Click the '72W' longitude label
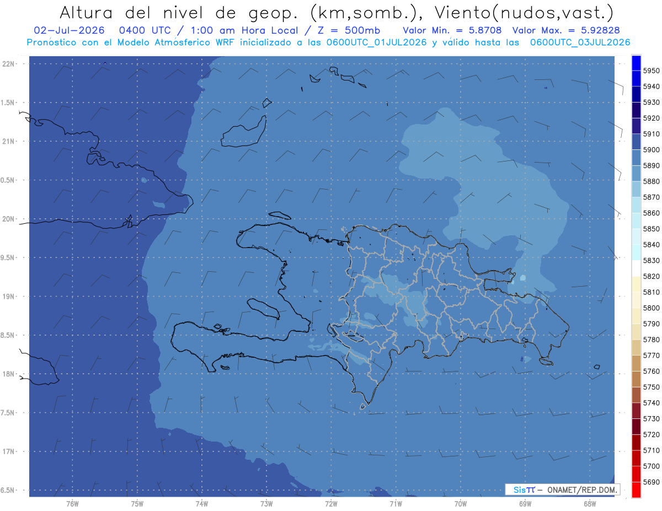Screen dimensions: 662x511 click(x=331, y=504)
